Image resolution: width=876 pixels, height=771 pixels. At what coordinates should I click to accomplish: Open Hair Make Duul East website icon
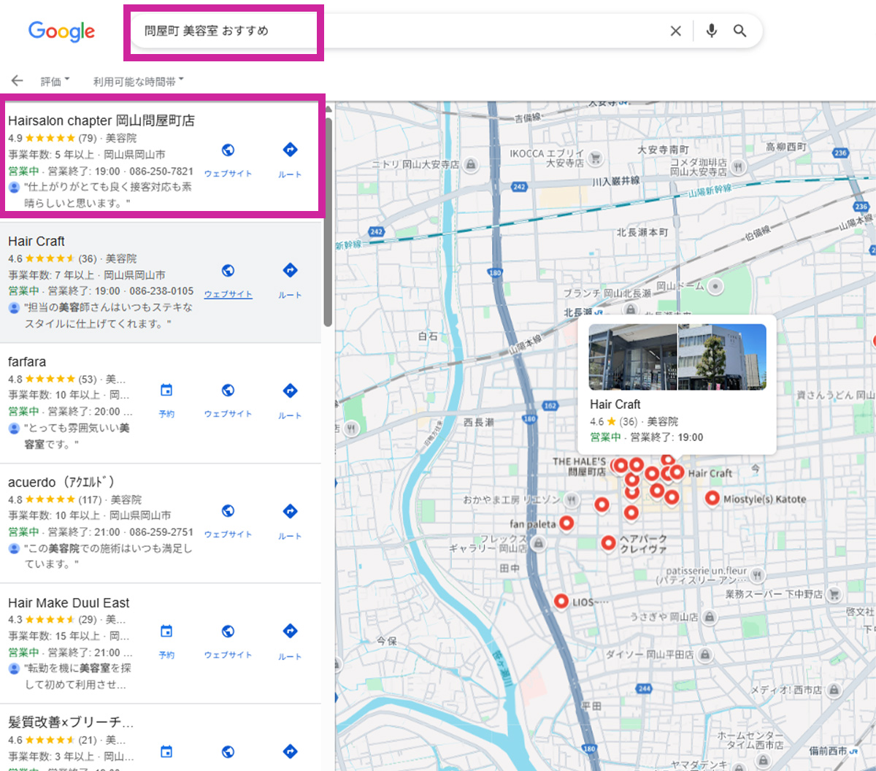point(228,632)
